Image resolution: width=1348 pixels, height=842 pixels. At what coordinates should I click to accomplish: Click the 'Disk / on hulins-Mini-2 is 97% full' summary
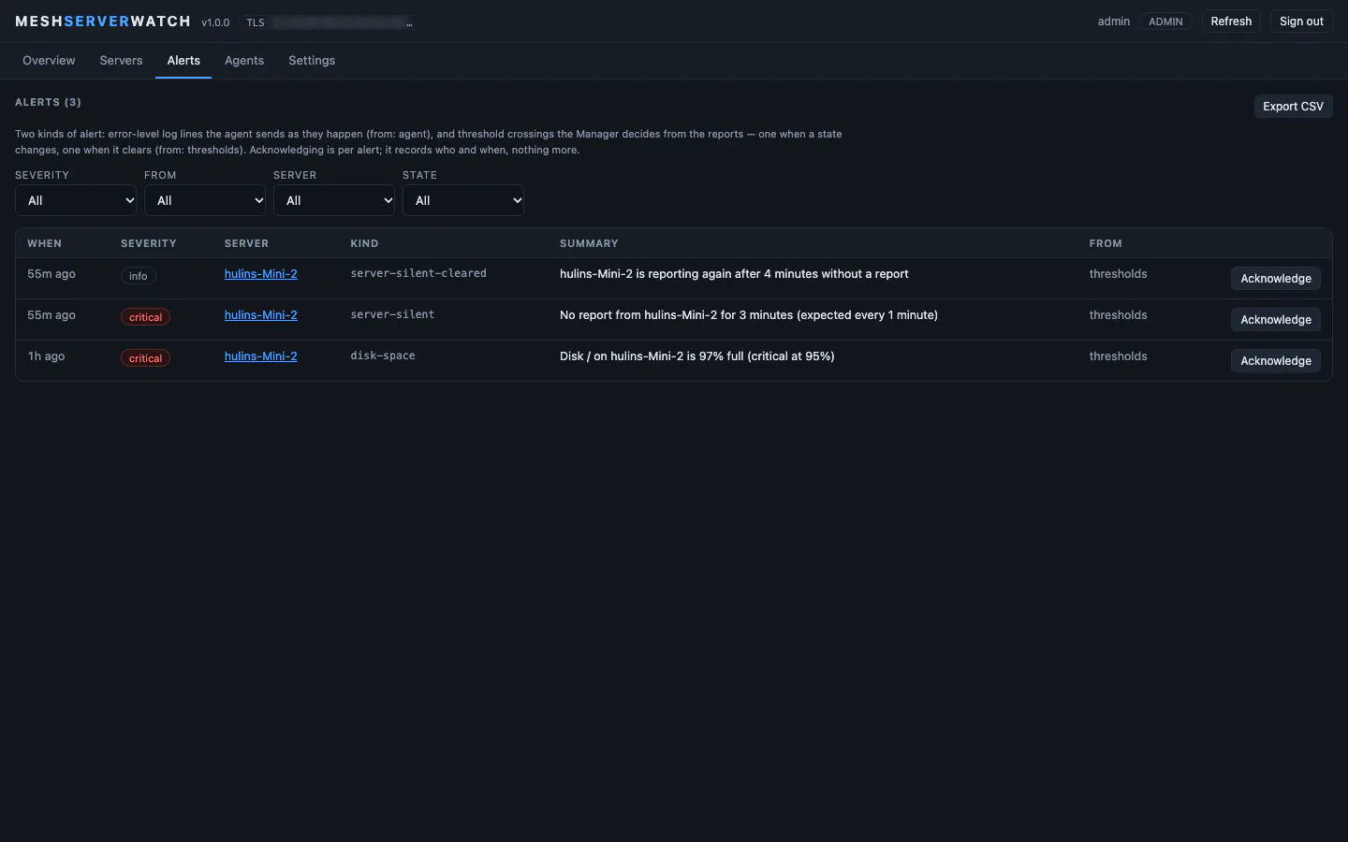coord(697,356)
